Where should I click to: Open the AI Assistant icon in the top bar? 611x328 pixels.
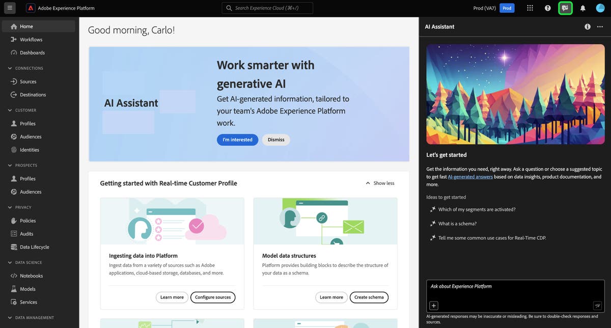pos(565,8)
